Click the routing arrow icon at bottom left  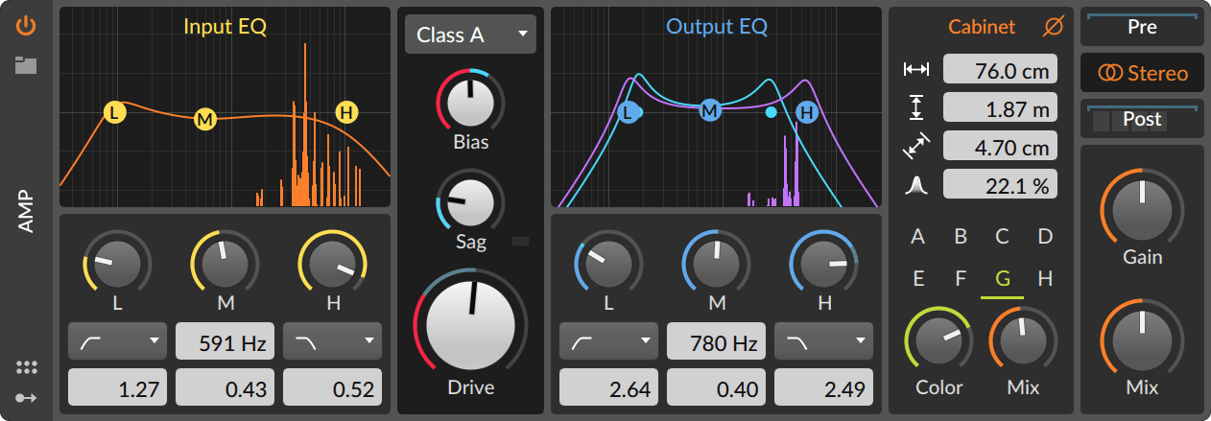pyautogui.click(x=26, y=398)
